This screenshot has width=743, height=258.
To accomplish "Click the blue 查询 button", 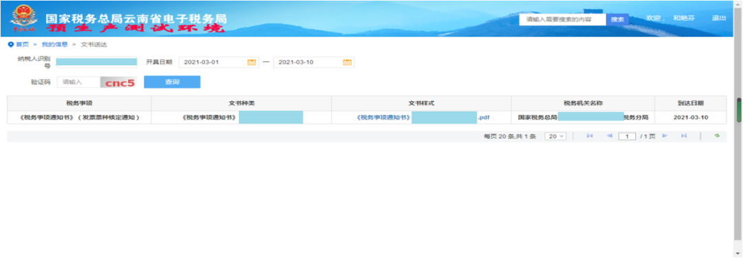I will (172, 82).
